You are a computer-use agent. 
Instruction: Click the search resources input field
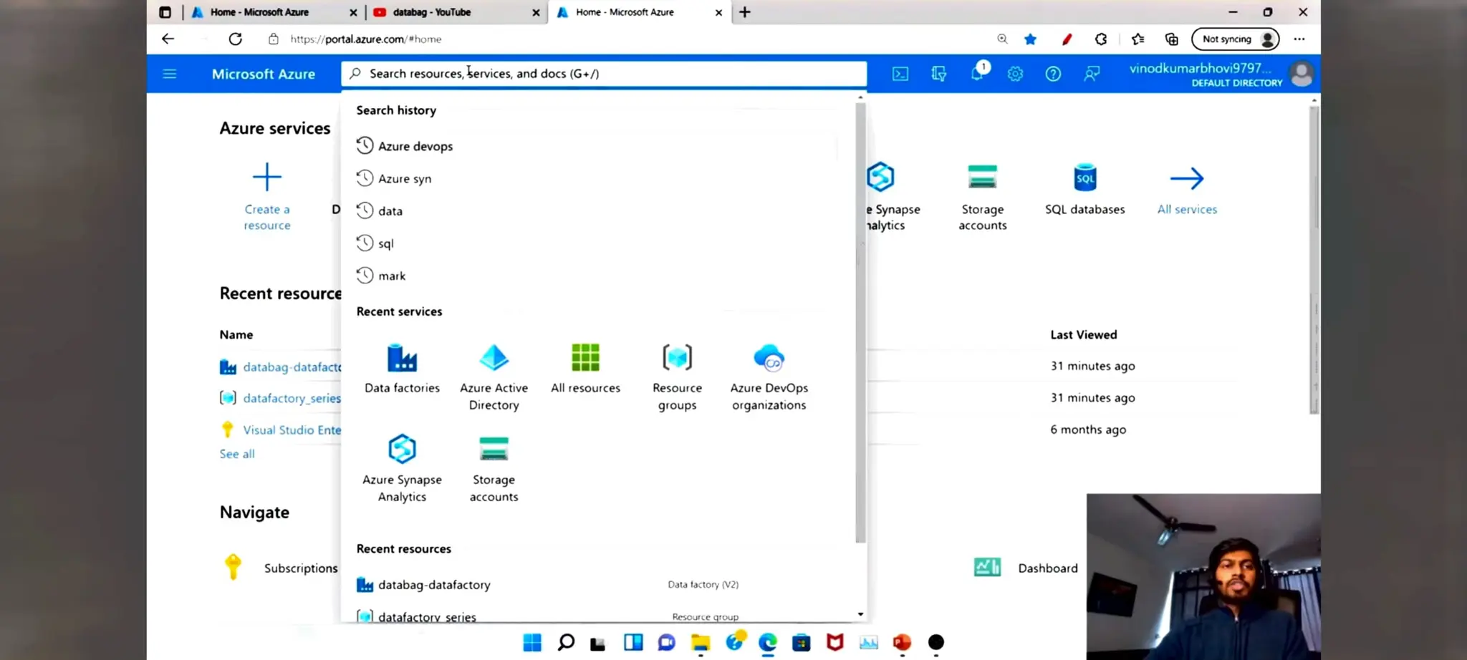pyautogui.click(x=603, y=73)
